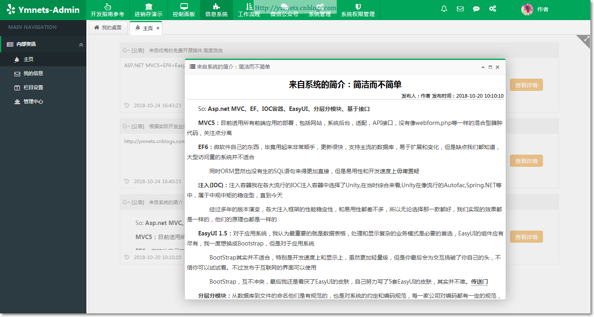Click the envelope icon beside 我的信息

click(17, 74)
